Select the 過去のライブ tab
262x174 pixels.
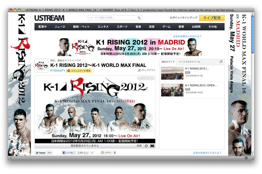click(168, 62)
